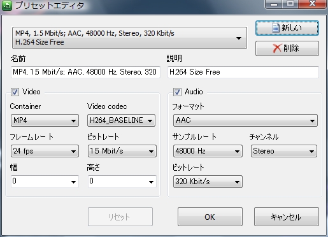Click into the 名前 name text field
This screenshot has width=328, height=237.
(x=85, y=72)
